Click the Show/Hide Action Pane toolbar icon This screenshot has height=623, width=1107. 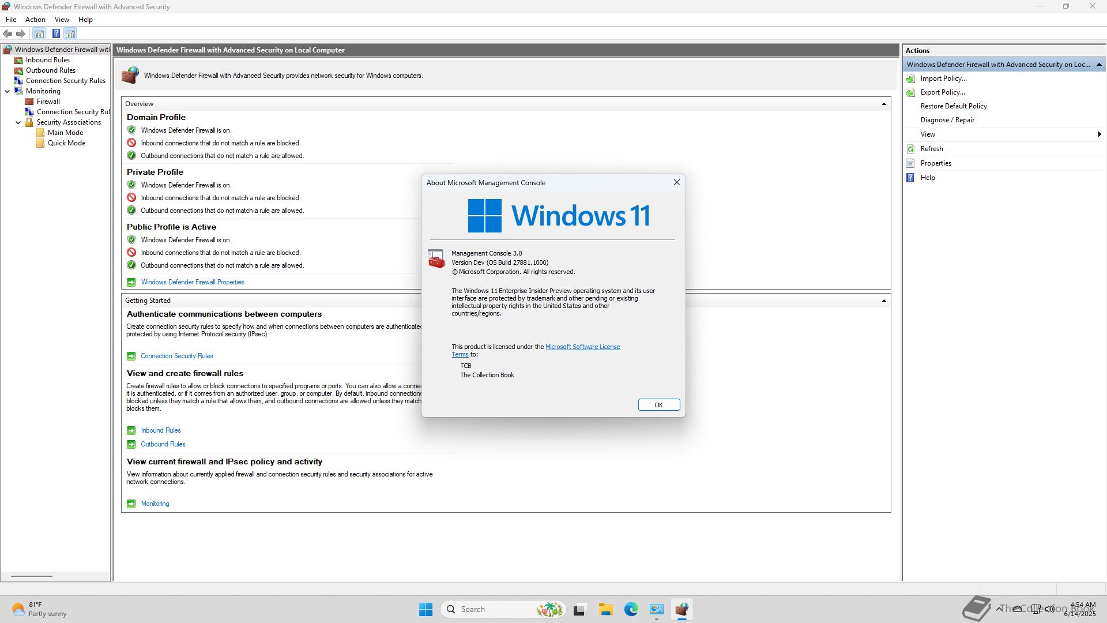click(x=70, y=33)
